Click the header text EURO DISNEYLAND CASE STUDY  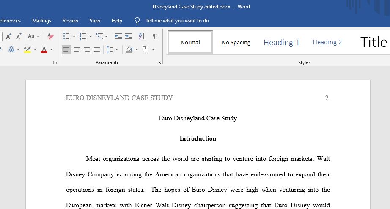coord(119,98)
